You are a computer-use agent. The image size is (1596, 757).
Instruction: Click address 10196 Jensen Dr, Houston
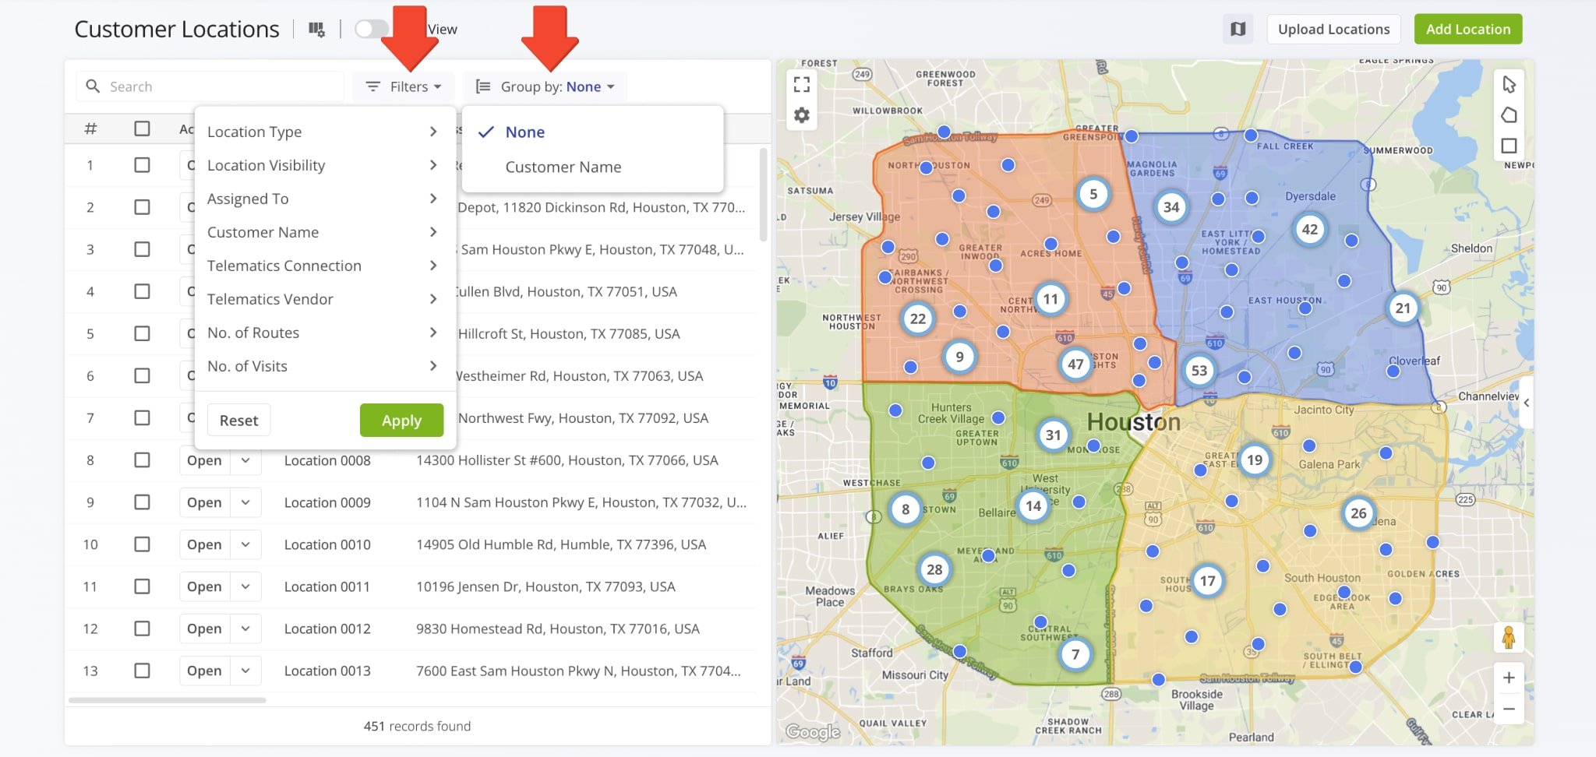[546, 586]
